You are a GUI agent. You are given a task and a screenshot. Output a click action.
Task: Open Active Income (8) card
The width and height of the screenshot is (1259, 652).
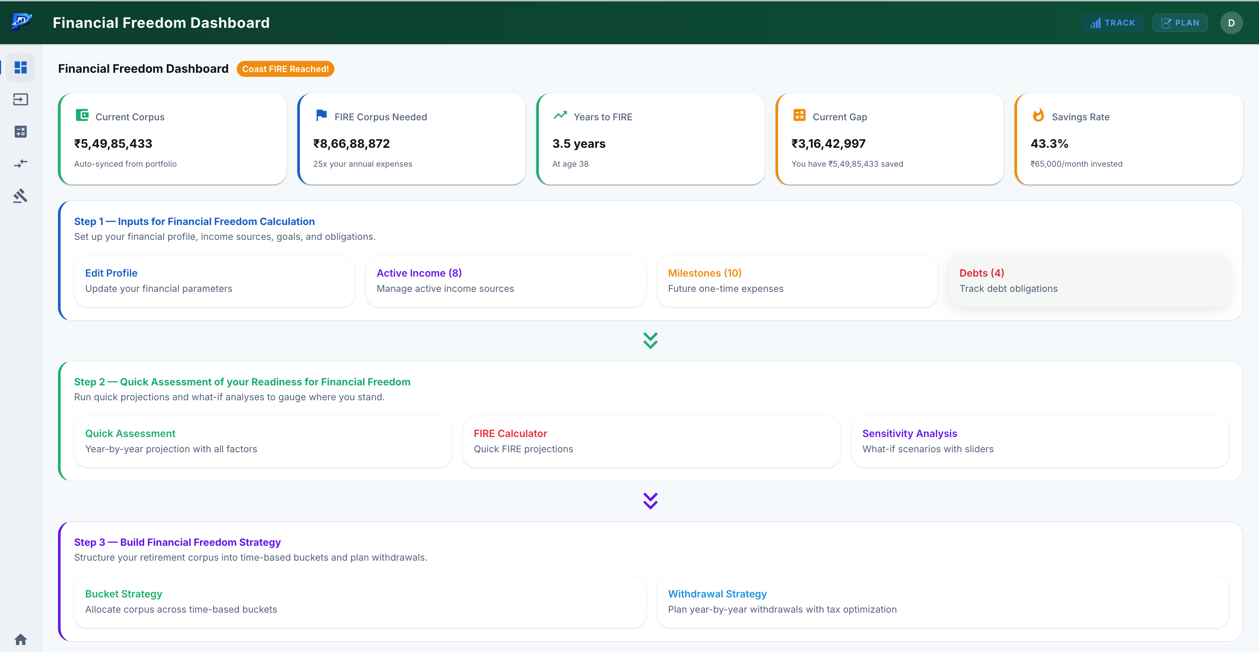(505, 281)
